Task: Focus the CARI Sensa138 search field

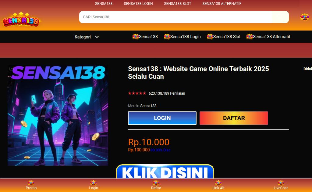Action: [x=184, y=17]
